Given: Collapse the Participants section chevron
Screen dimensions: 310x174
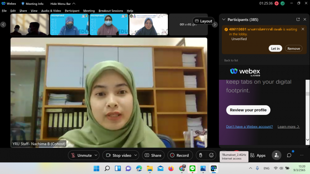Looking at the screenshot, I should point(224,20).
